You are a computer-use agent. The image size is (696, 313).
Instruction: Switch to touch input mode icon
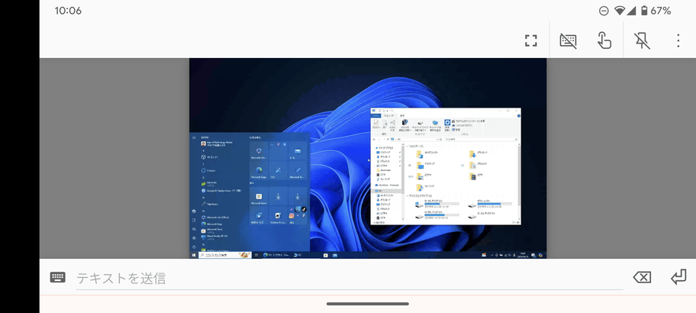604,40
